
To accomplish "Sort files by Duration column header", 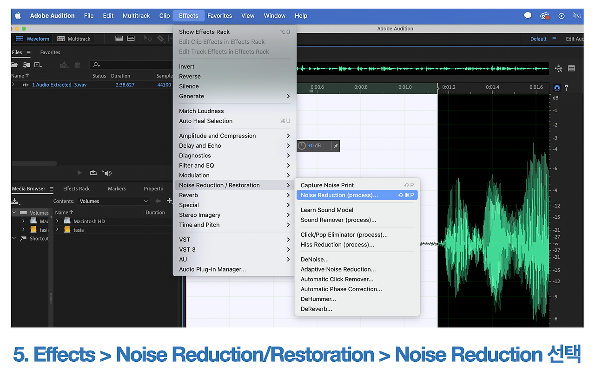I will pyautogui.click(x=120, y=76).
